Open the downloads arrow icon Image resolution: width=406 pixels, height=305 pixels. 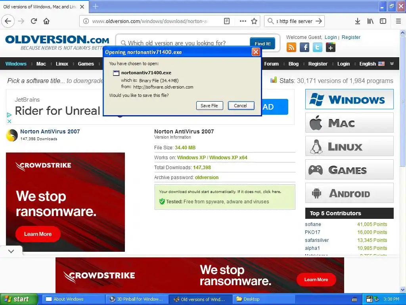[x=358, y=21]
